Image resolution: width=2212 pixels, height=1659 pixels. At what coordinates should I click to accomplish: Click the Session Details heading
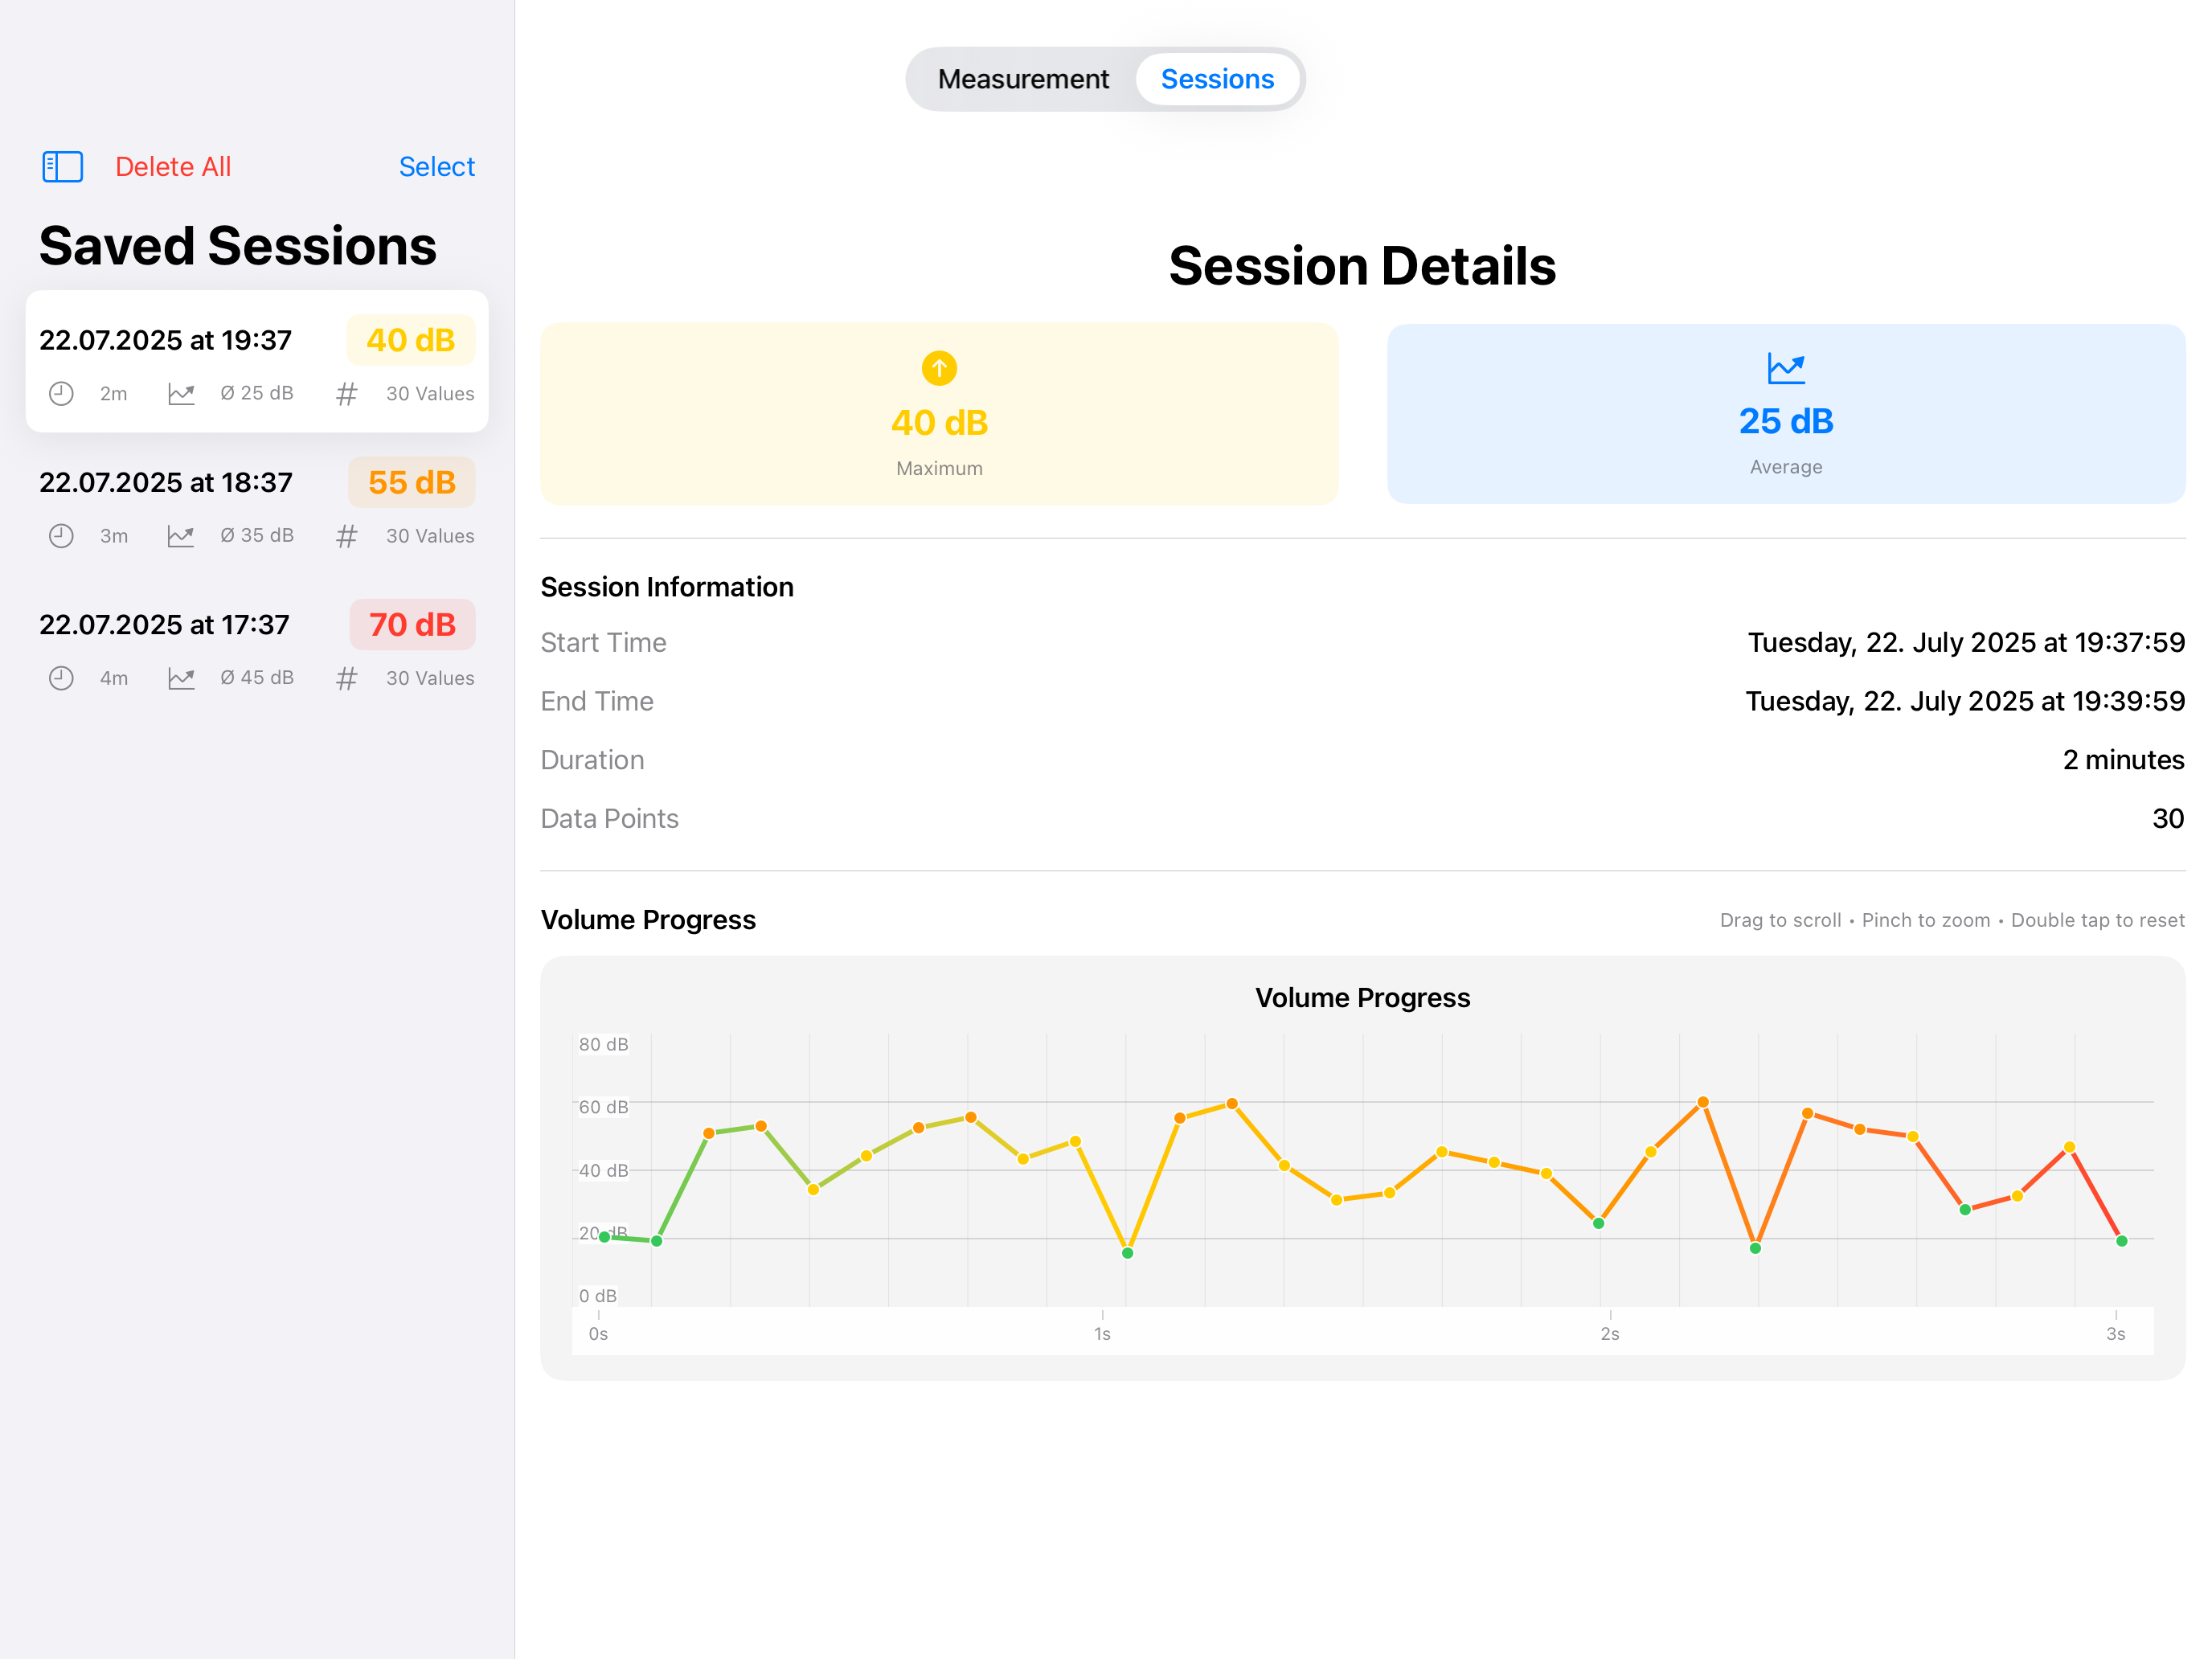[1362, 266]
